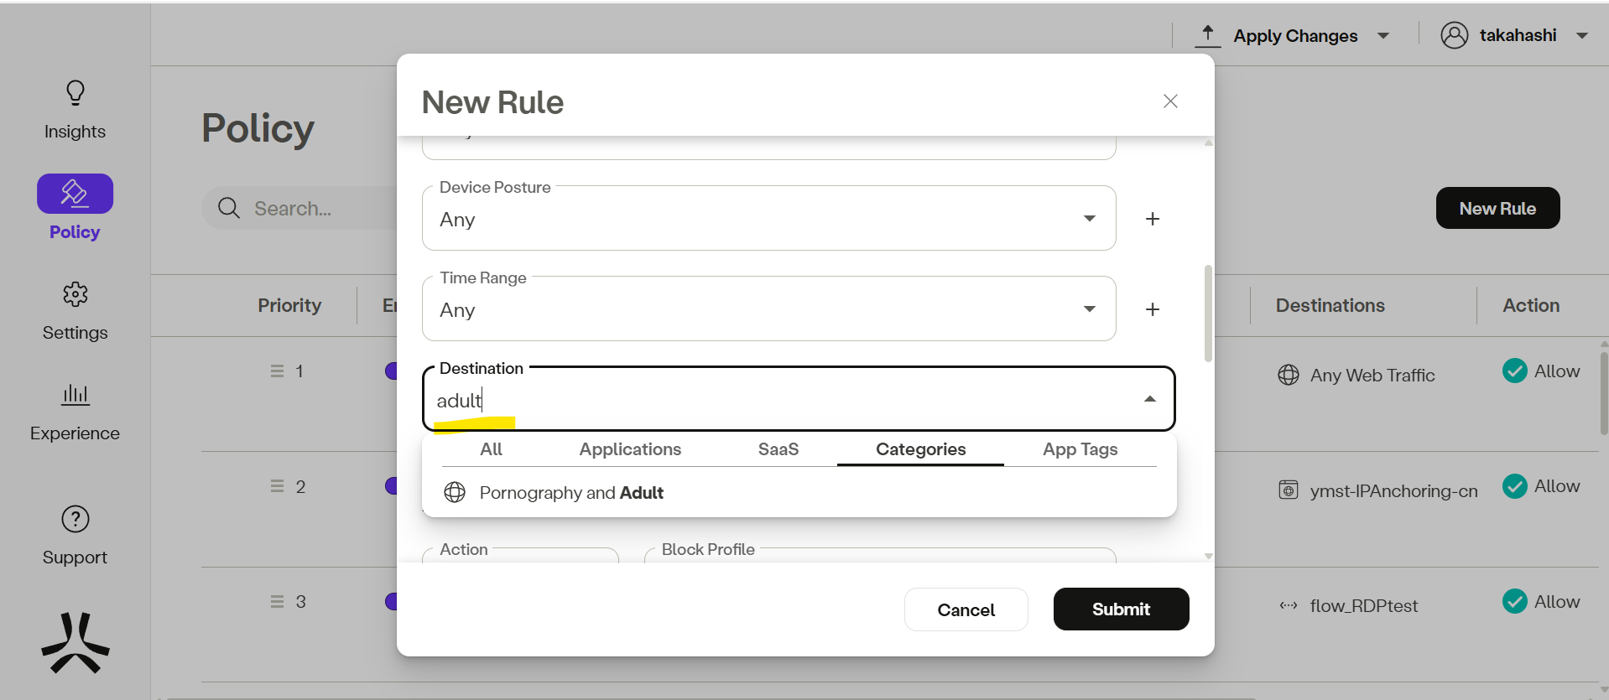The height and width of the screenshot is (700, 1609).
Task: Click the user account avatar icon
Action: point(1454,35)
